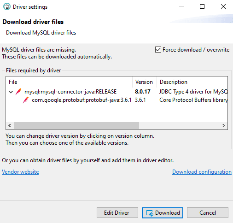Click the Download button
The image size is (233, 223).
(163, 213)
